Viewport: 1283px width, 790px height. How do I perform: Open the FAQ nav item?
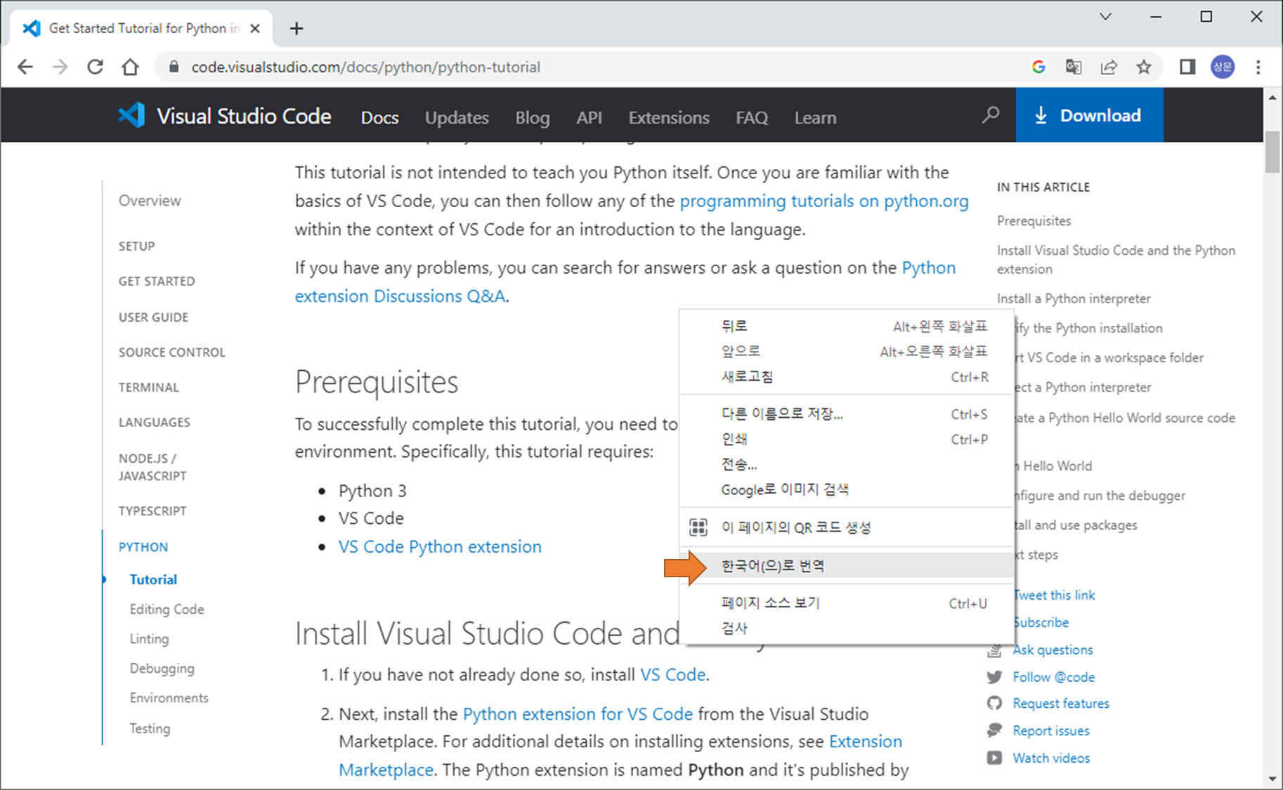(752, 117)
